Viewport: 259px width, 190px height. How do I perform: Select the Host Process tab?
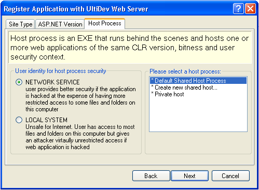pyautogui.click(x=105, y=23)
